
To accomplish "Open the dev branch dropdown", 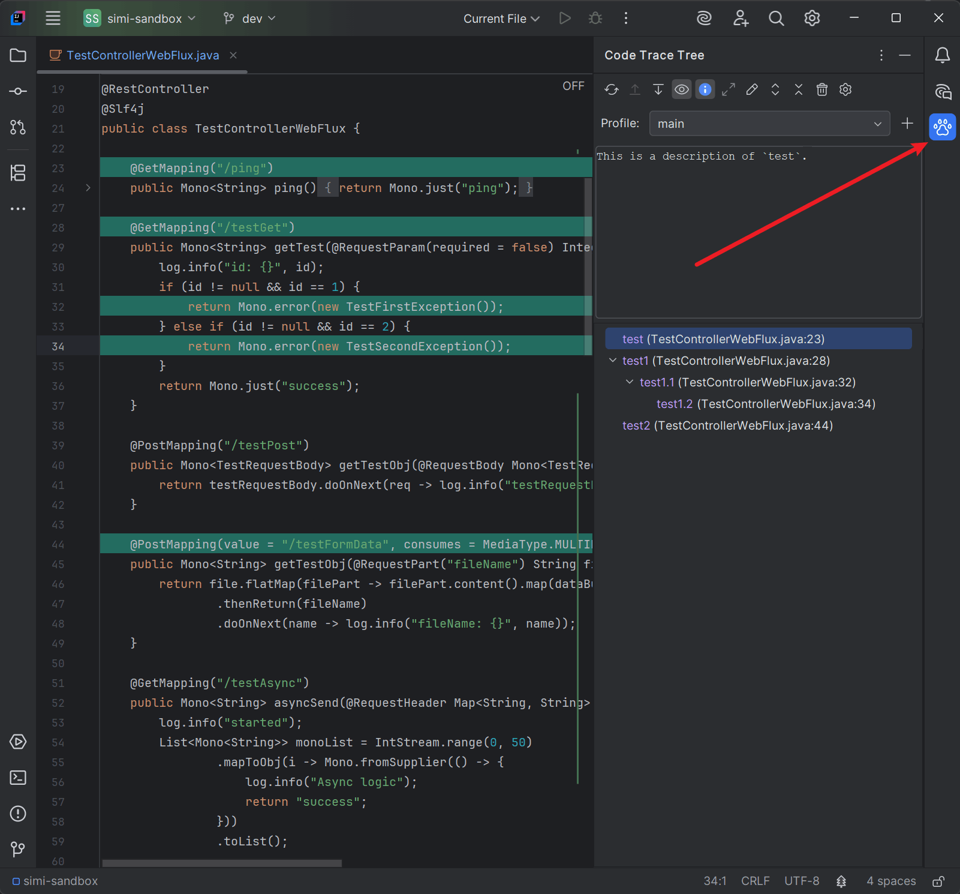I will coord(249,19).
